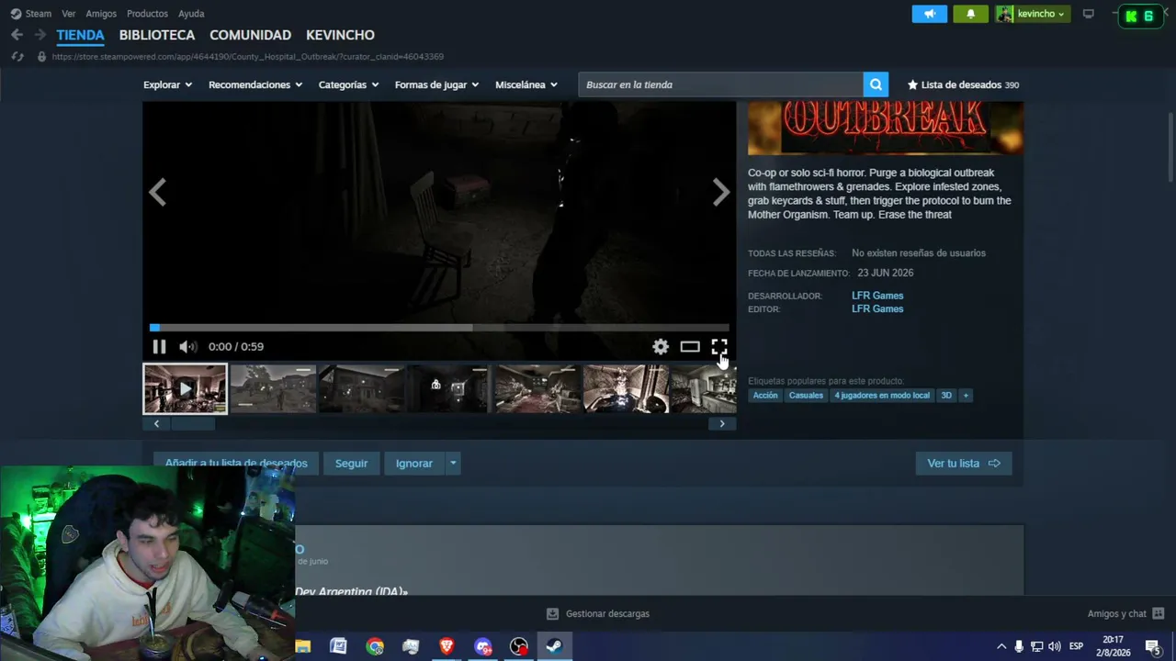Switch to Big Picture mode monitor icon

coord(1089,14)
